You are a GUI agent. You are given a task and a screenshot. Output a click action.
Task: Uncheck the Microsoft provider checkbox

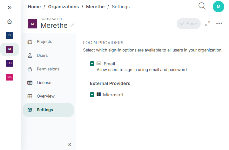coord(92,94)
